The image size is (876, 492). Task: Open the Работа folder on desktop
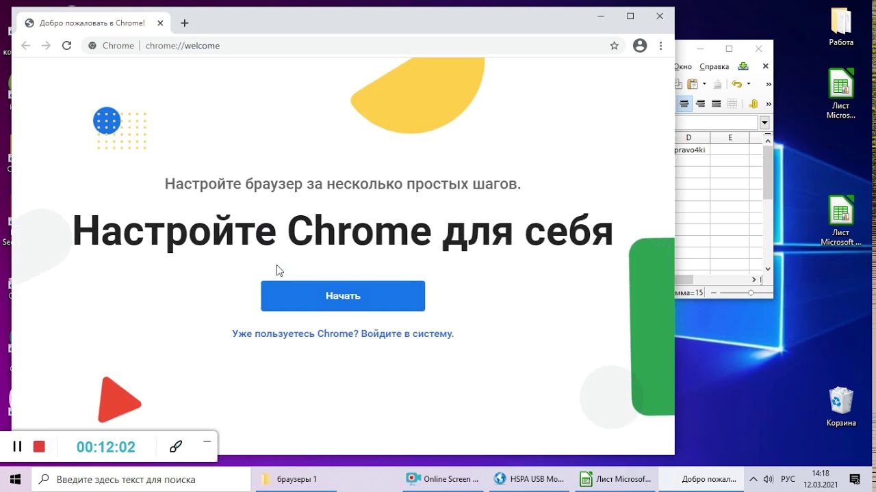pos(841,27)
